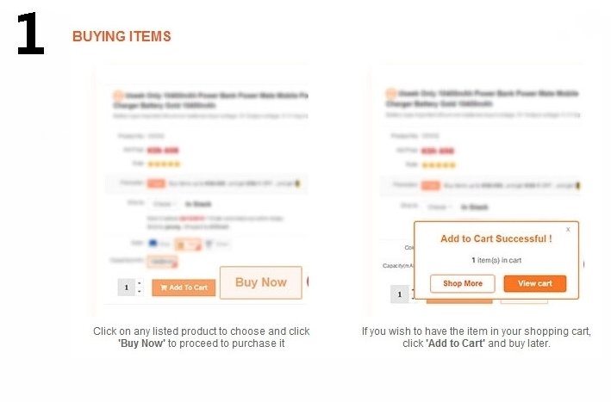Click the star rating in left screenshot
The image size is (611, 402).
164,164
